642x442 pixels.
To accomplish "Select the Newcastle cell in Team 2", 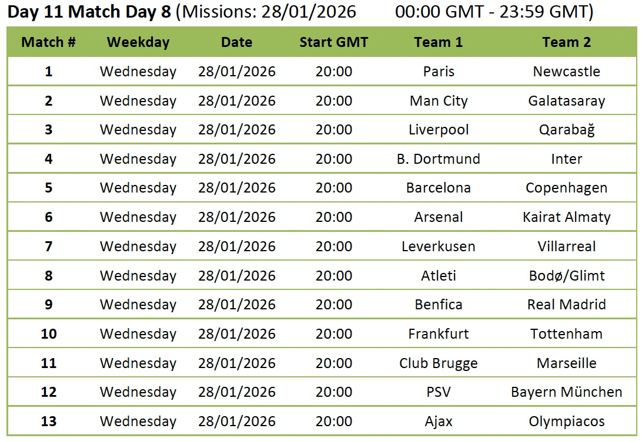I will click(x=566, y=72).
